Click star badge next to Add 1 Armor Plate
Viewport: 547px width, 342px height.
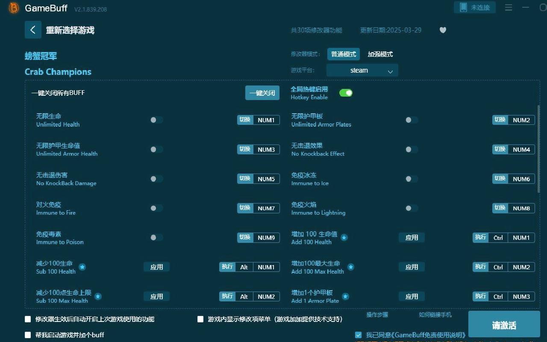click(345, 296)
